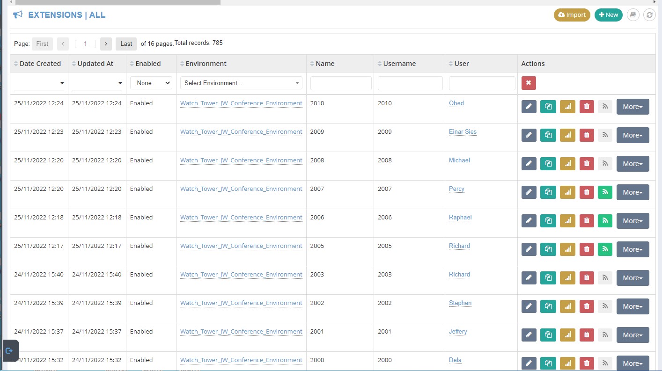This screenshot has height=371, width=662.
Task: Click the book icon next to the New button
Action: point(633,15)
